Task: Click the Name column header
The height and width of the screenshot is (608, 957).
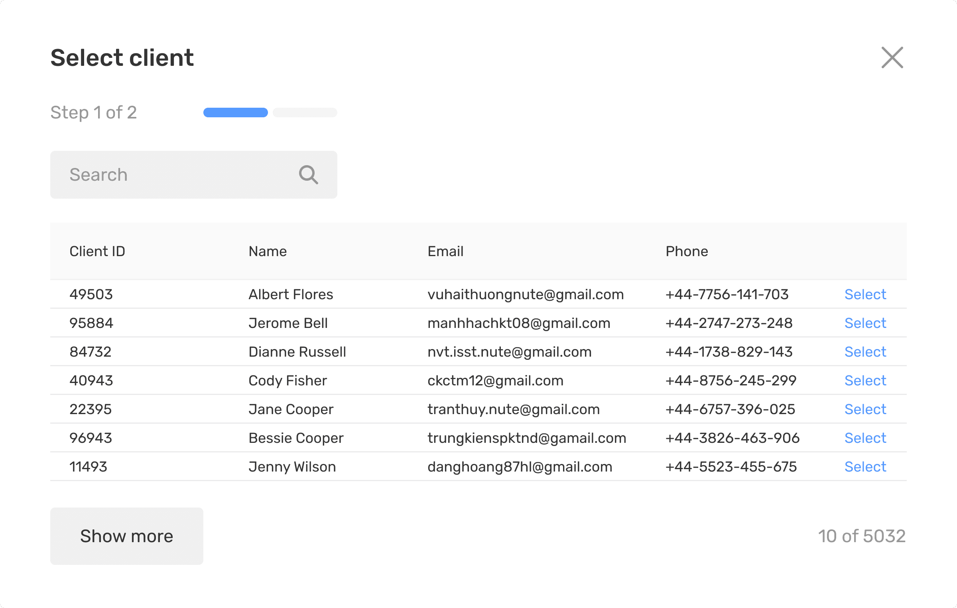Action: pyautogui.click(x=268, y=251)
